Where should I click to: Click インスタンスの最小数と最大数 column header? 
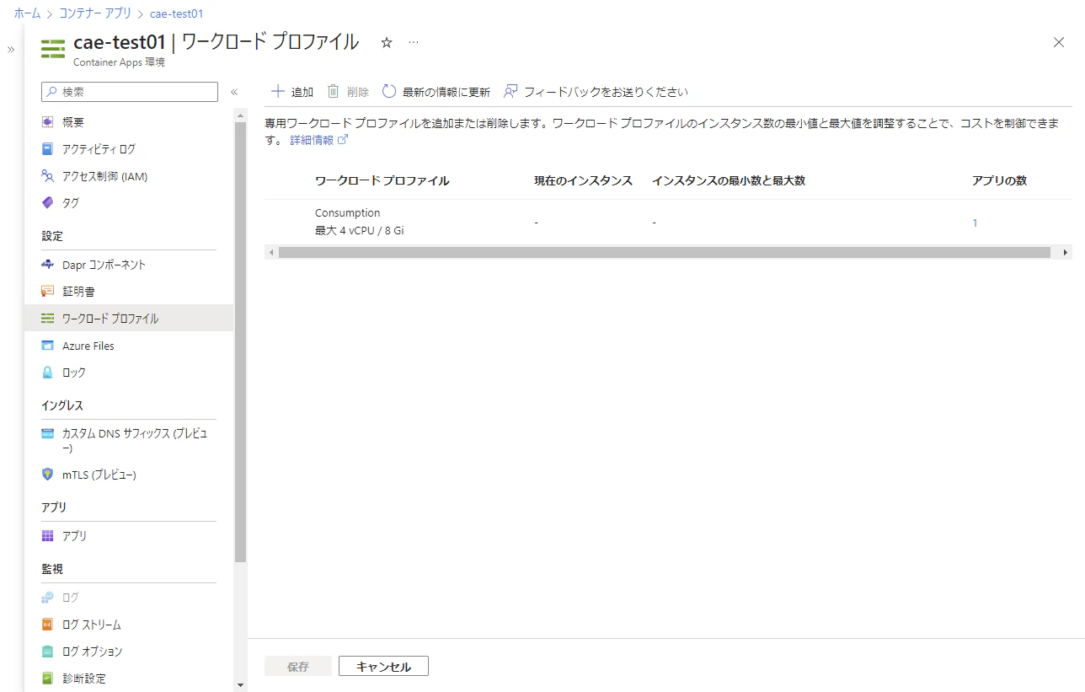(x=729, y=180)
